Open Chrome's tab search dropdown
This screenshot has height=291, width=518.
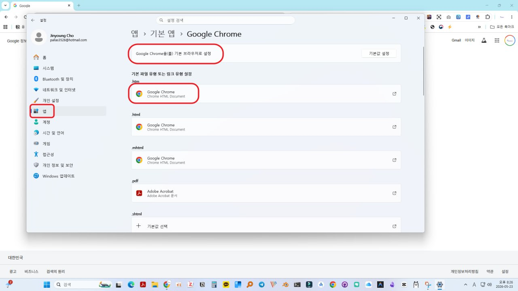(5, 6)
